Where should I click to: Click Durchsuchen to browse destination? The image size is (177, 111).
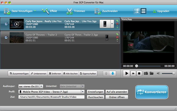tap(96, 97)
